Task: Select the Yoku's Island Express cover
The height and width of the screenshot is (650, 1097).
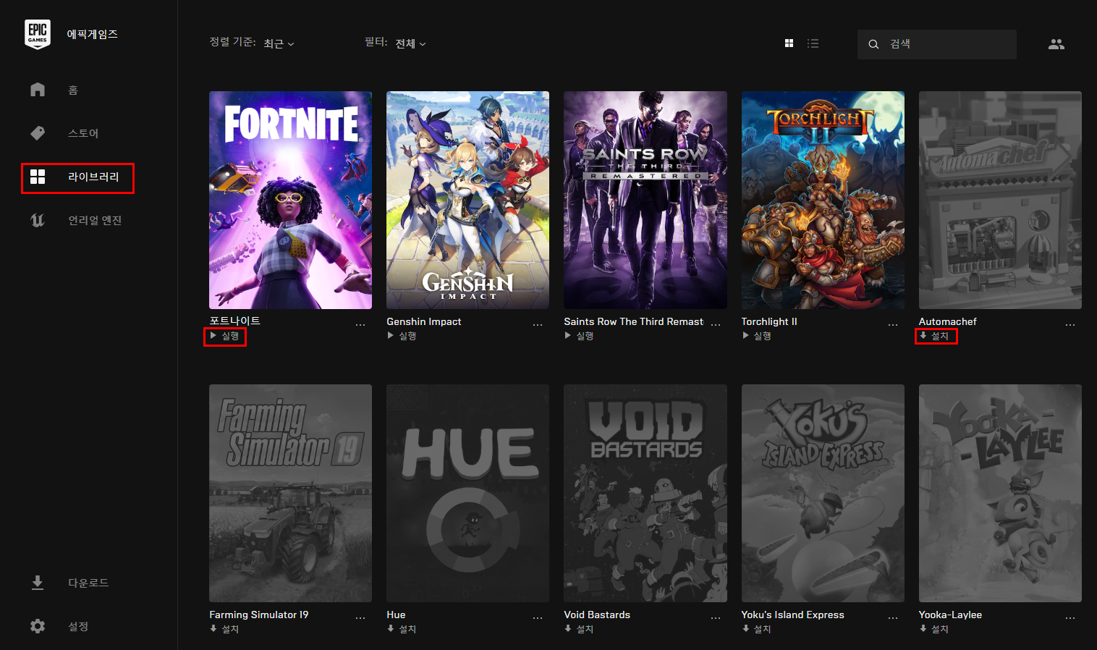Action: [x=823, y=493]
